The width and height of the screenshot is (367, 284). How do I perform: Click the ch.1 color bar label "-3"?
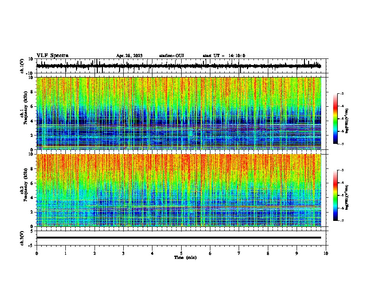click(x=342, y=94)
